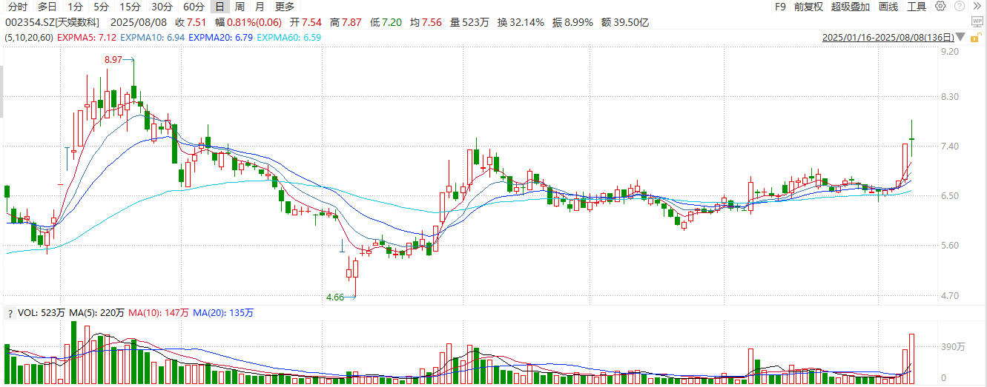Screen dimensions: 987x387
Task: Select the 1分 one-minute period
Action: pos(76,7)
